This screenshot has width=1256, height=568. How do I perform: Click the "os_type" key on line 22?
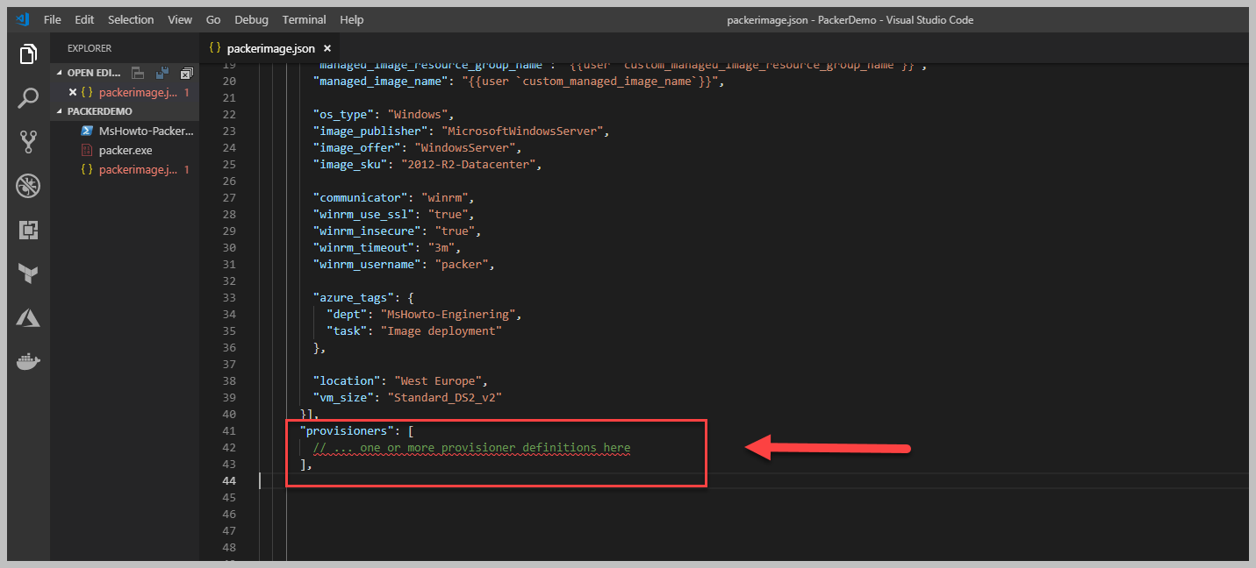[x=343, y=114]
